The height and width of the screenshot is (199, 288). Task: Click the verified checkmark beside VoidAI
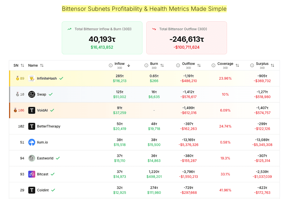[52, 110]
